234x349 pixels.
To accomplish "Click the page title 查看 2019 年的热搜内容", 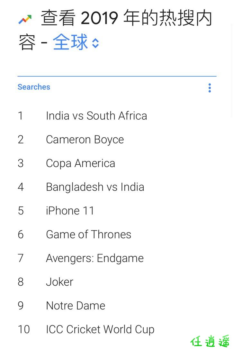I will click(115, 30).
